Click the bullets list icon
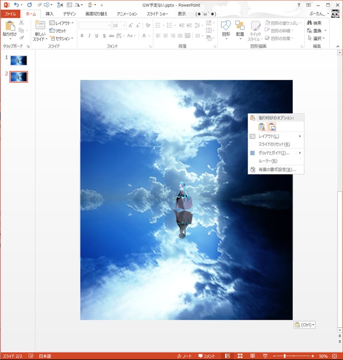The image size is (343, 360). pyautogui.click(x=158, y=25)
